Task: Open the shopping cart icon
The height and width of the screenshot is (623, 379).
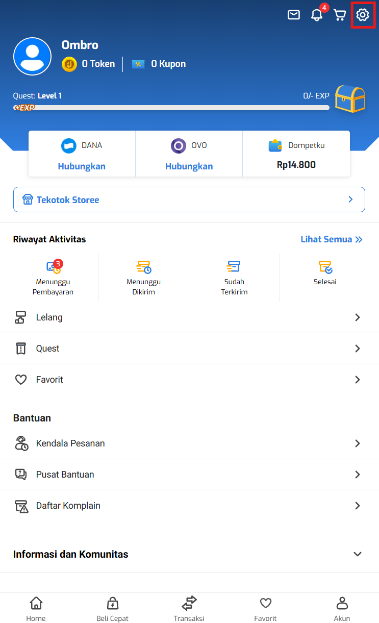Action: (x=340, y=15)
